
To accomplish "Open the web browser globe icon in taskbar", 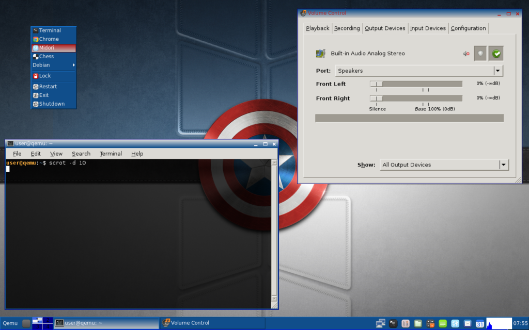I will pos(455,323).
